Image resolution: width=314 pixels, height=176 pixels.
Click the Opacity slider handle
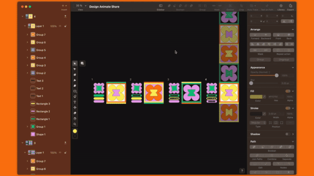click(276, 75)
